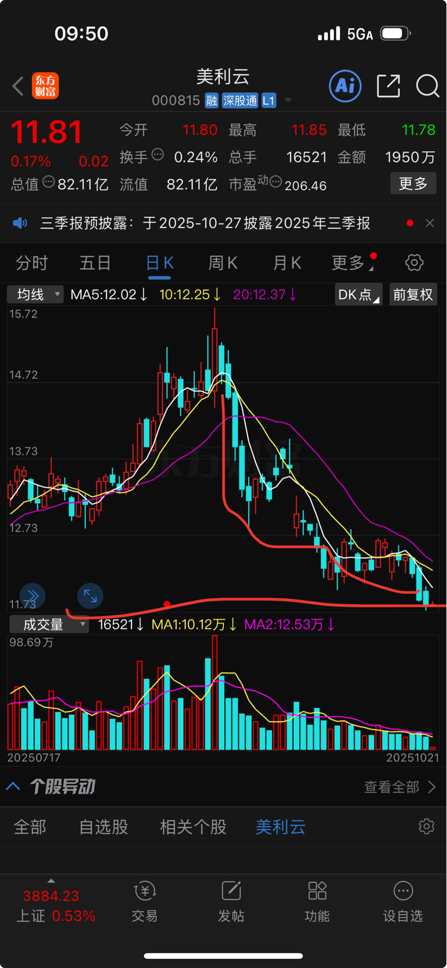Open the 东方财富 logo icon

point(45,86)
